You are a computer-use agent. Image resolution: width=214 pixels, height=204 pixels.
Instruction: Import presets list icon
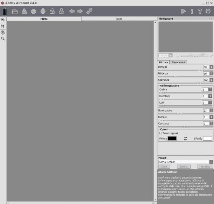(52, 11)
